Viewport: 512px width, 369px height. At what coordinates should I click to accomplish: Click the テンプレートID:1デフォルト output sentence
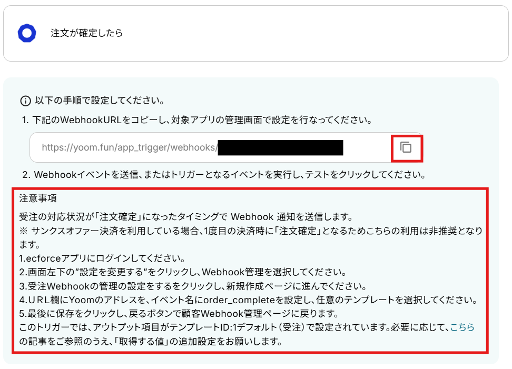(x=234, y=327)
